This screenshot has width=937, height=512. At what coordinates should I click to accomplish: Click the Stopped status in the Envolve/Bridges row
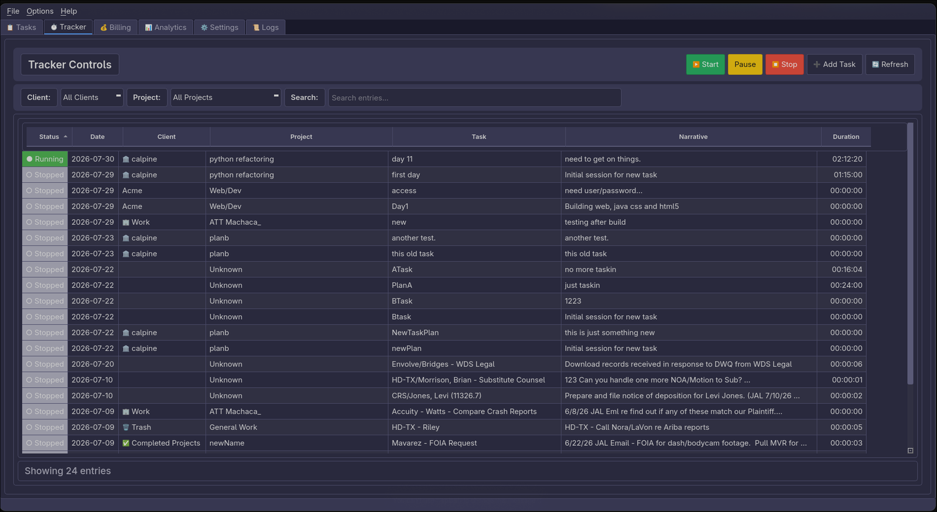click(x=45, y=364)
